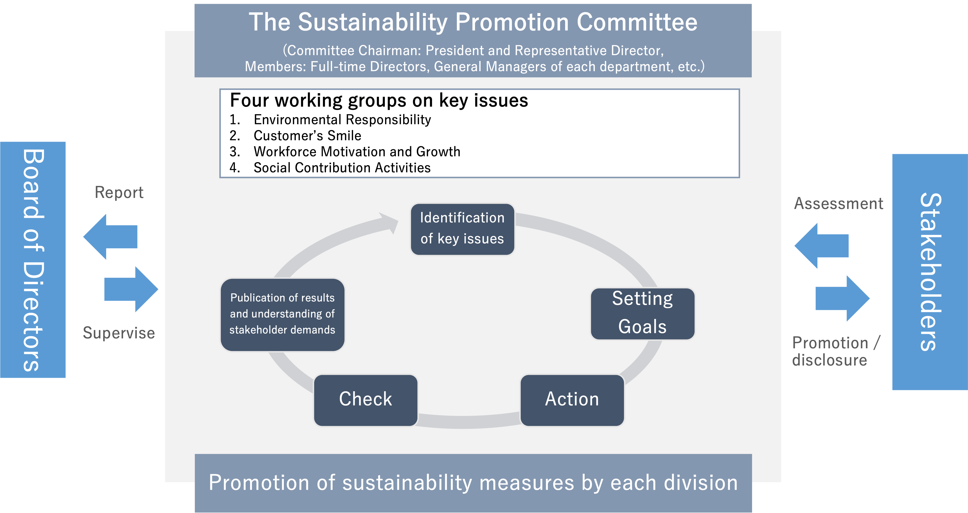Click the left-pointing Assessment arrow
Image resolution: width=968 pixels, height=513 pixels.
(x=822, y=246)
